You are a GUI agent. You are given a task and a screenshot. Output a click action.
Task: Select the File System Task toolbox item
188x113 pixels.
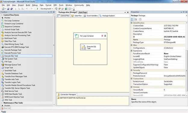tap(11, 59)
